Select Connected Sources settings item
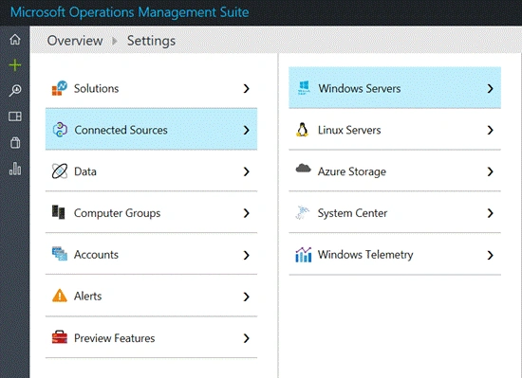The height and width of the screenshot is (378, 522). [151, 129]
